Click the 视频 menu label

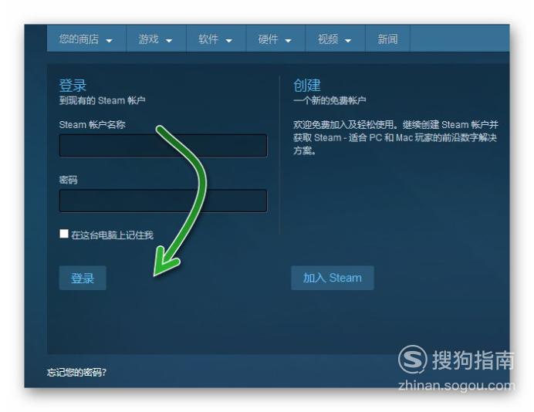click(328, 39)
